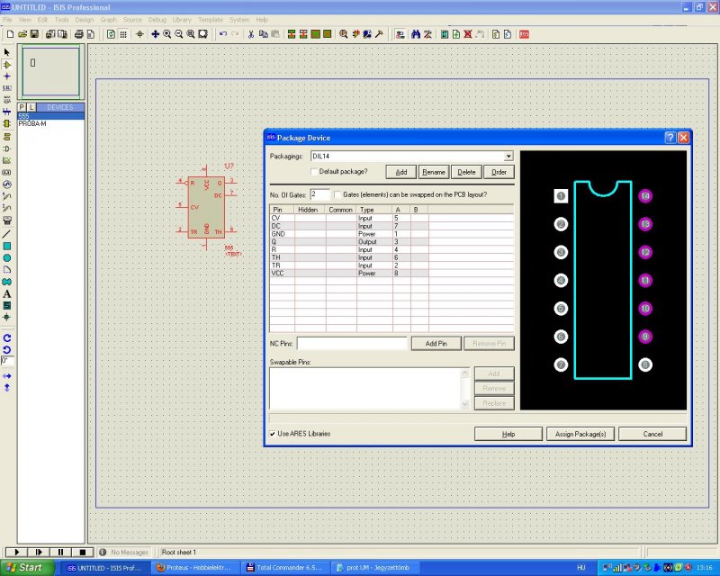
Task: Pick the 2D box drawing tool
Action: point(7,247)
